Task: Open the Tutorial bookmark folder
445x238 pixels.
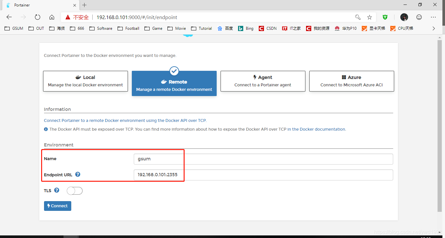Action: (201, 28)
